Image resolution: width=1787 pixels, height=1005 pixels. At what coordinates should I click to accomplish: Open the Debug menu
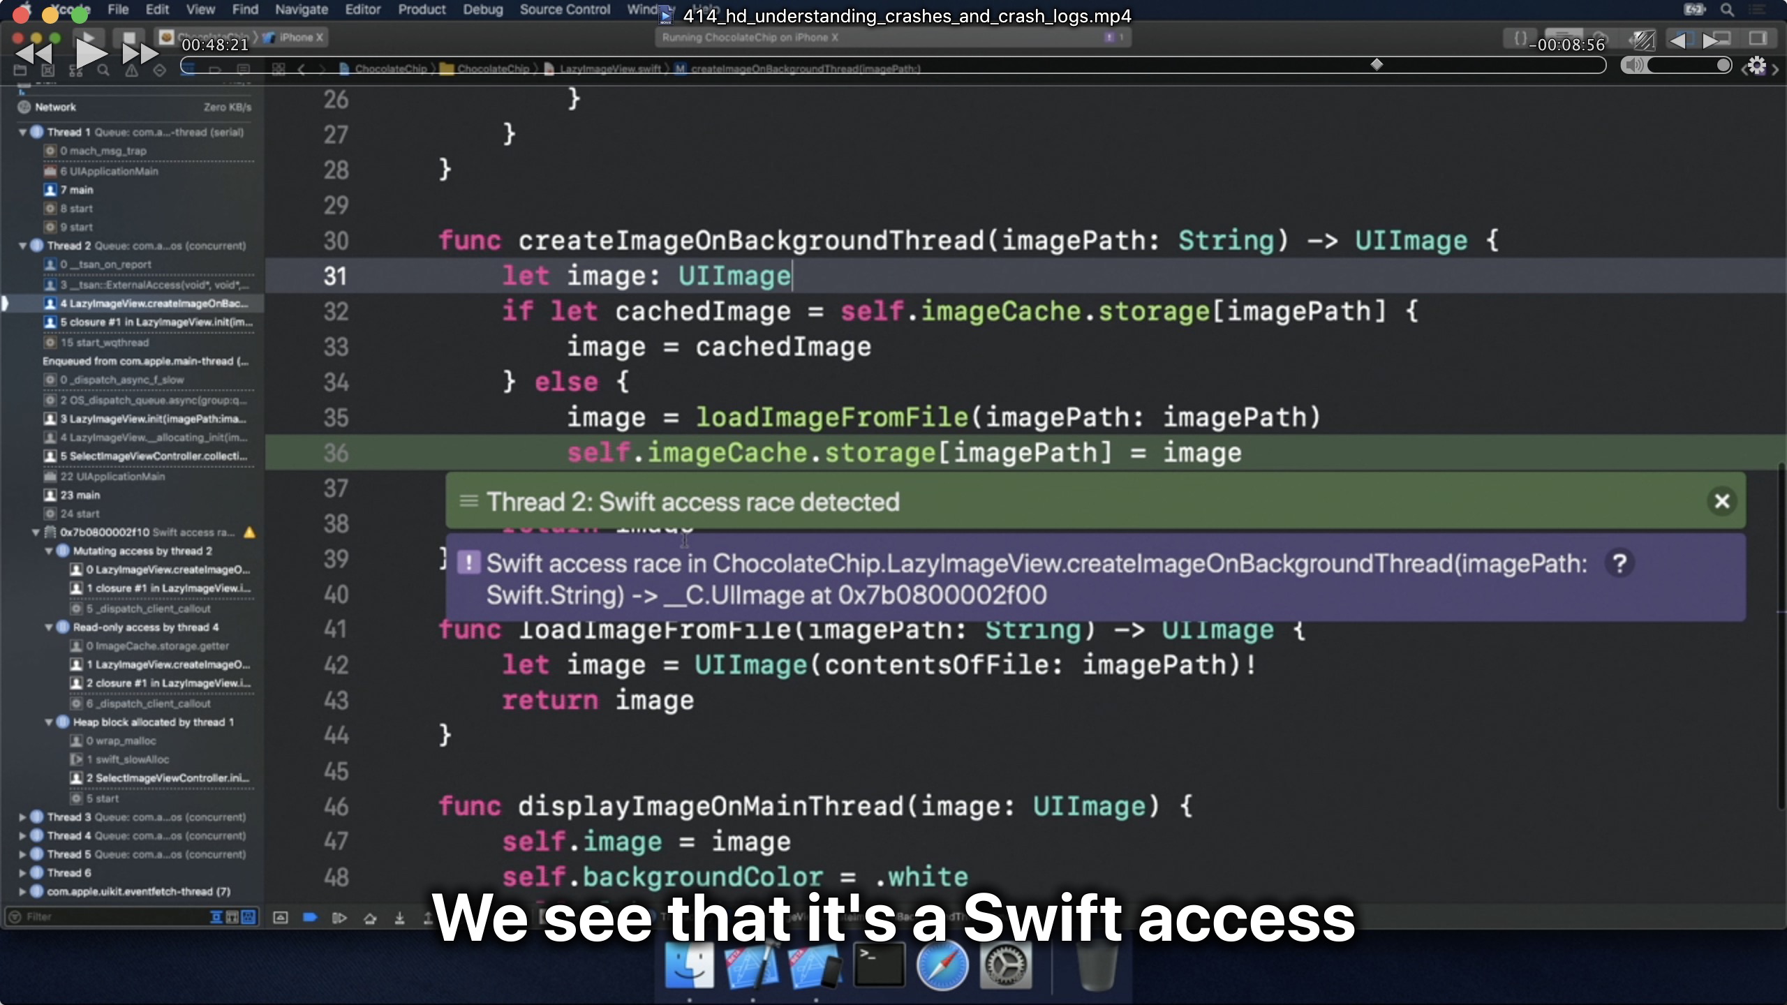[x=482, y=10]
